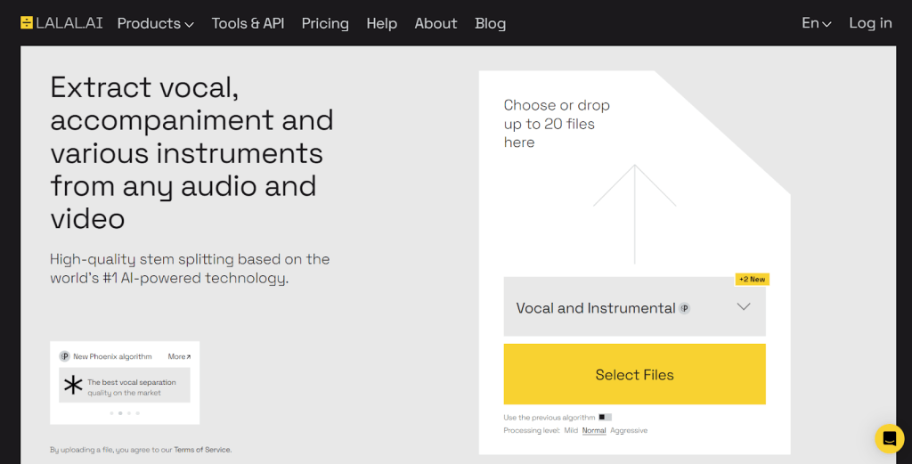
Task: Click the Phoenix P badge beside Vocal and Instrumental
Action: (x=685, y=308)
